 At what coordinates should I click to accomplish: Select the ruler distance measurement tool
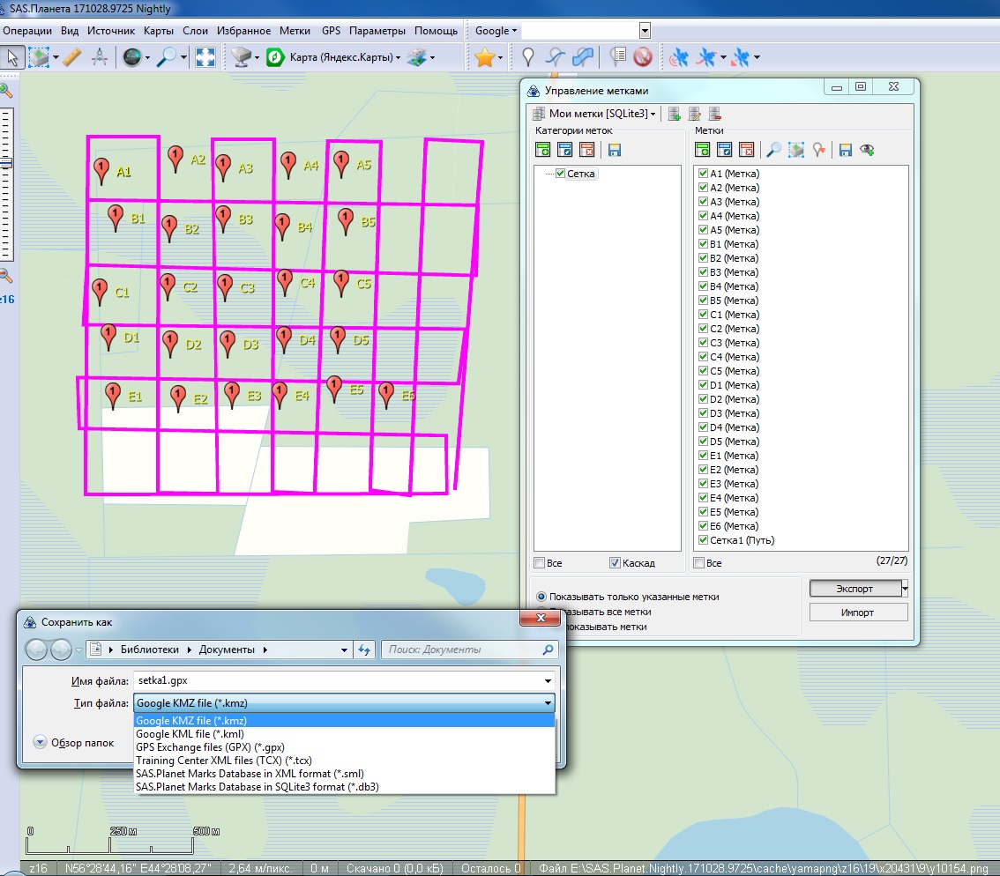click(72, 57)
